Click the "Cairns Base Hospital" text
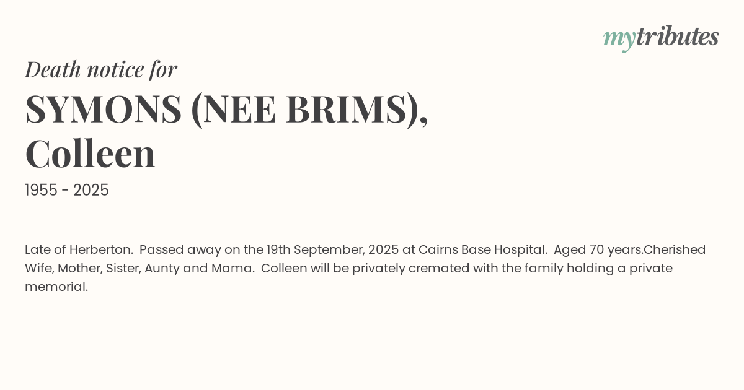This screenshot has width=744, height=390. coord(482,249)
